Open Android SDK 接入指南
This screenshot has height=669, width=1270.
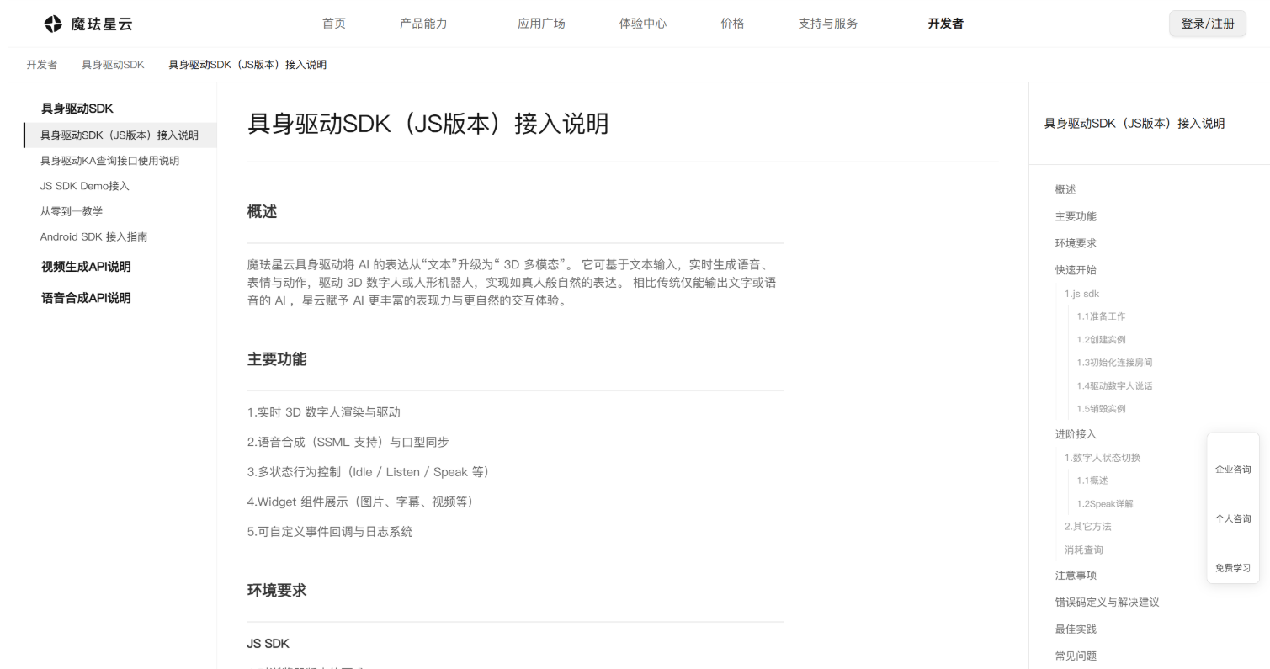[x=93, y=236]
